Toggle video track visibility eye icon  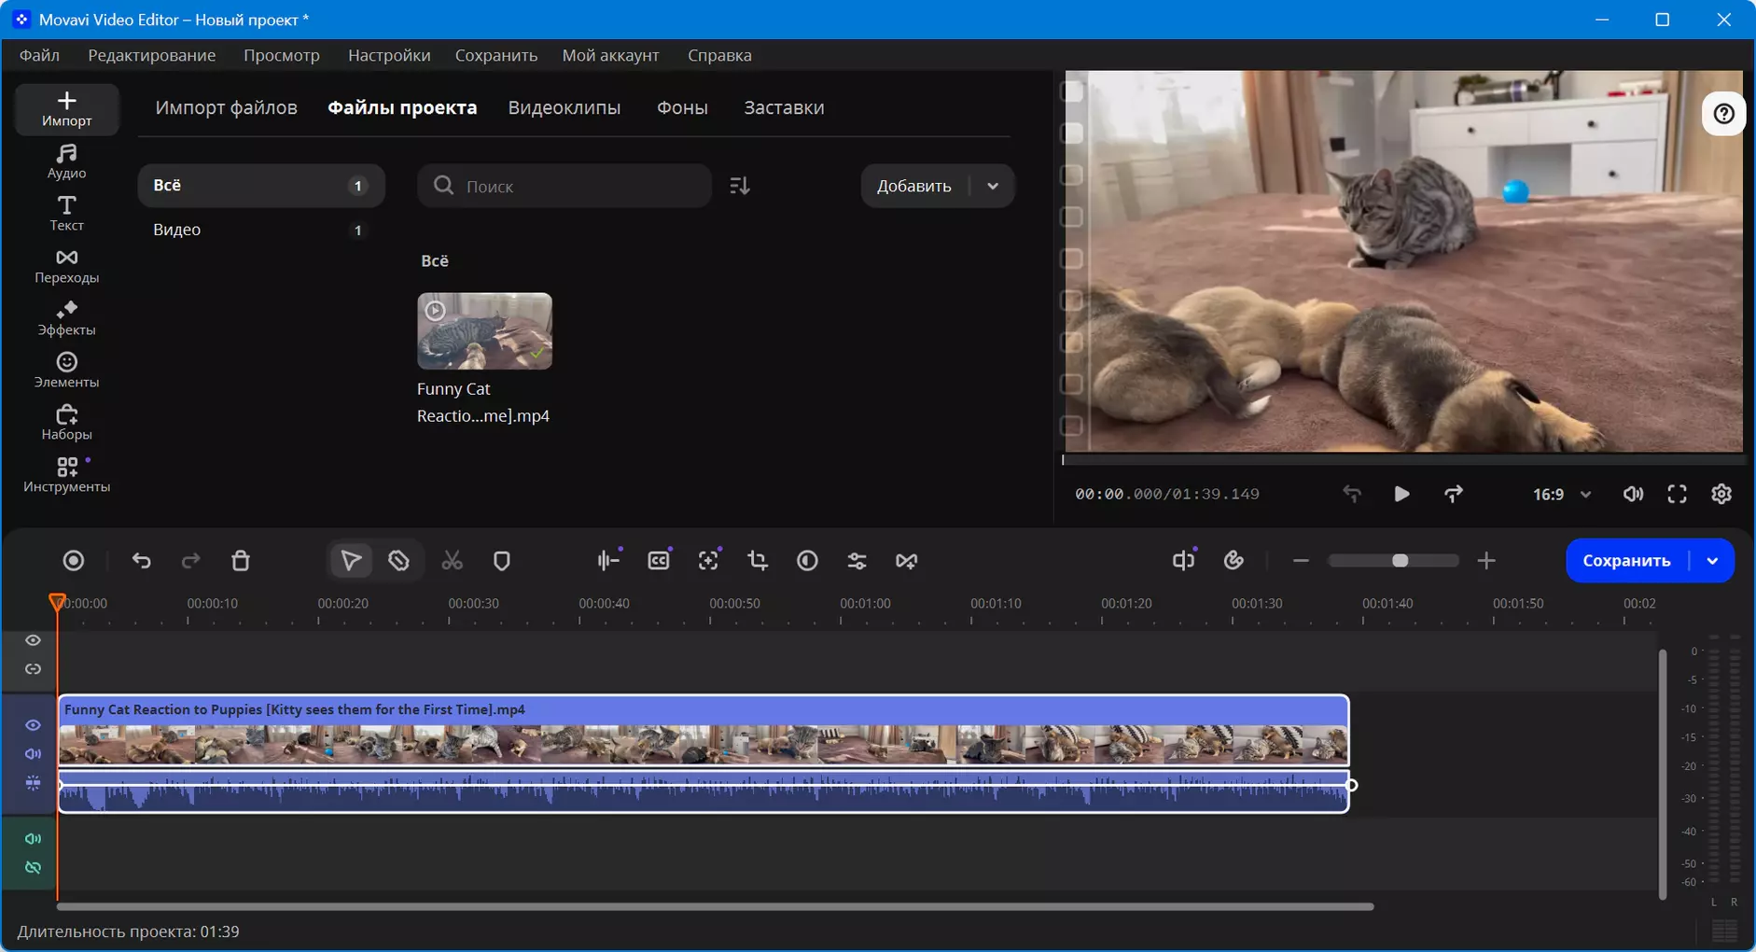(x=33, y=725)
